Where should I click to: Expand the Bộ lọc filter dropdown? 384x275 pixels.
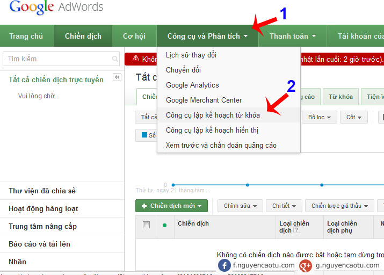(320, 117)
